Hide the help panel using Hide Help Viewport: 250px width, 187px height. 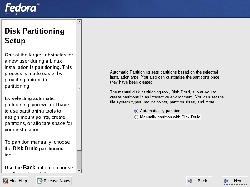15,181
